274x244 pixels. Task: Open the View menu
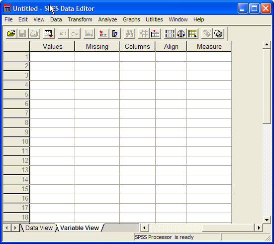[39, 19]
